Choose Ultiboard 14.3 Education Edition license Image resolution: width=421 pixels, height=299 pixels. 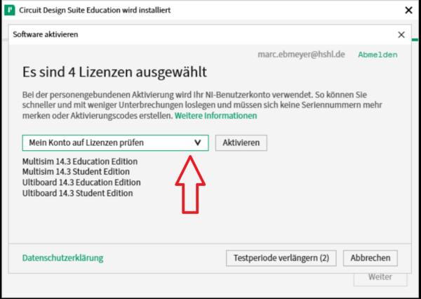[x=81, y=182]
